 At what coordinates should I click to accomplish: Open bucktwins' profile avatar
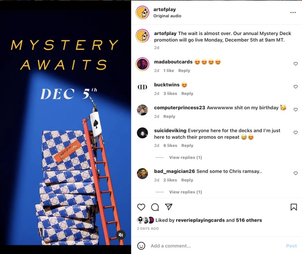coord(142,87)
